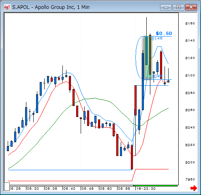Click the green session bar on time axis

155,186
